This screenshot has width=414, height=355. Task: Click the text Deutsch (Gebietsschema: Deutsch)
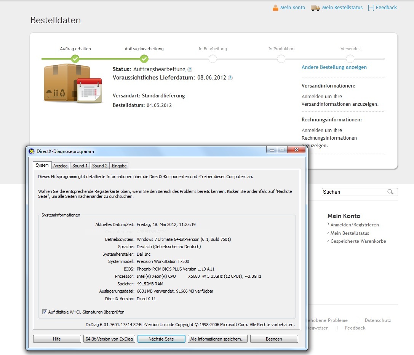pos(169,247)
